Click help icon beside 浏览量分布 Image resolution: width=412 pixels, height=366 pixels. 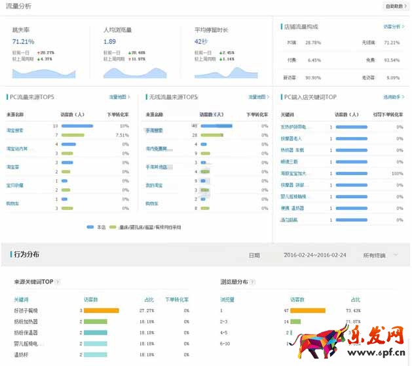coord(251,282)
